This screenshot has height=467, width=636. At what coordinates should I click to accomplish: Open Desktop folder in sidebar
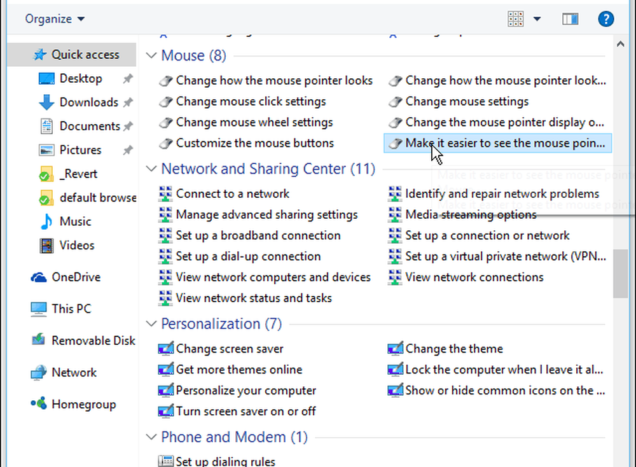pyautogui.click(x=81, y=78)
